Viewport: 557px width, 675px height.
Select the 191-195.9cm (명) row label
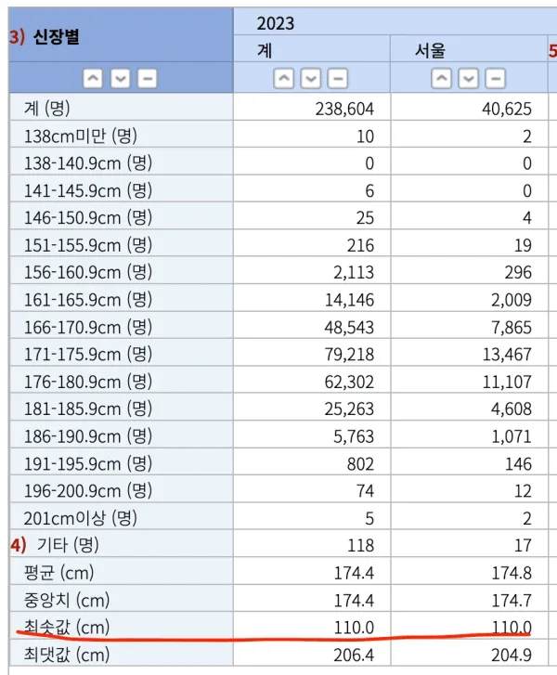(x=88, y=463)
